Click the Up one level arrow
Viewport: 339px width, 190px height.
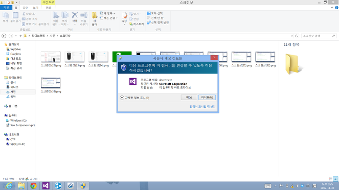[x=20, y=36]
